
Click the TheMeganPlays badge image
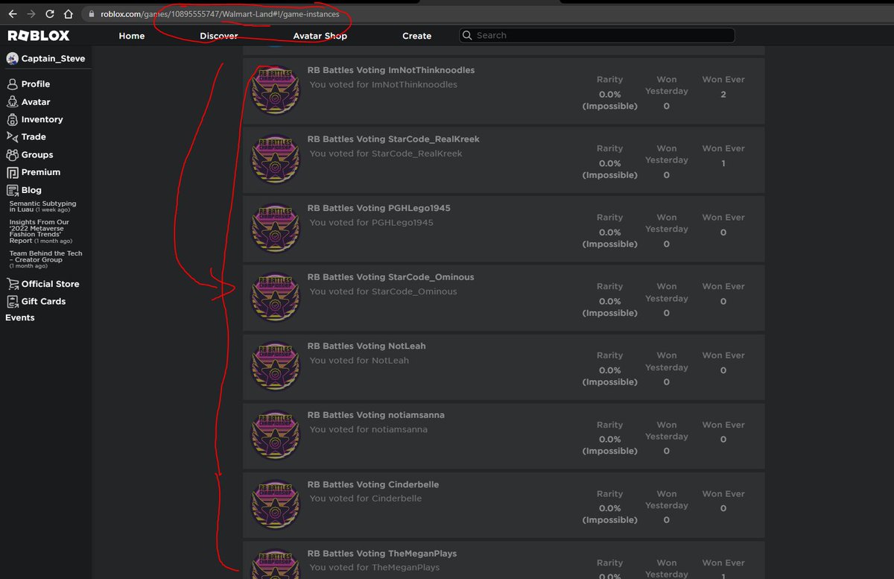click(x=275, y=565)
